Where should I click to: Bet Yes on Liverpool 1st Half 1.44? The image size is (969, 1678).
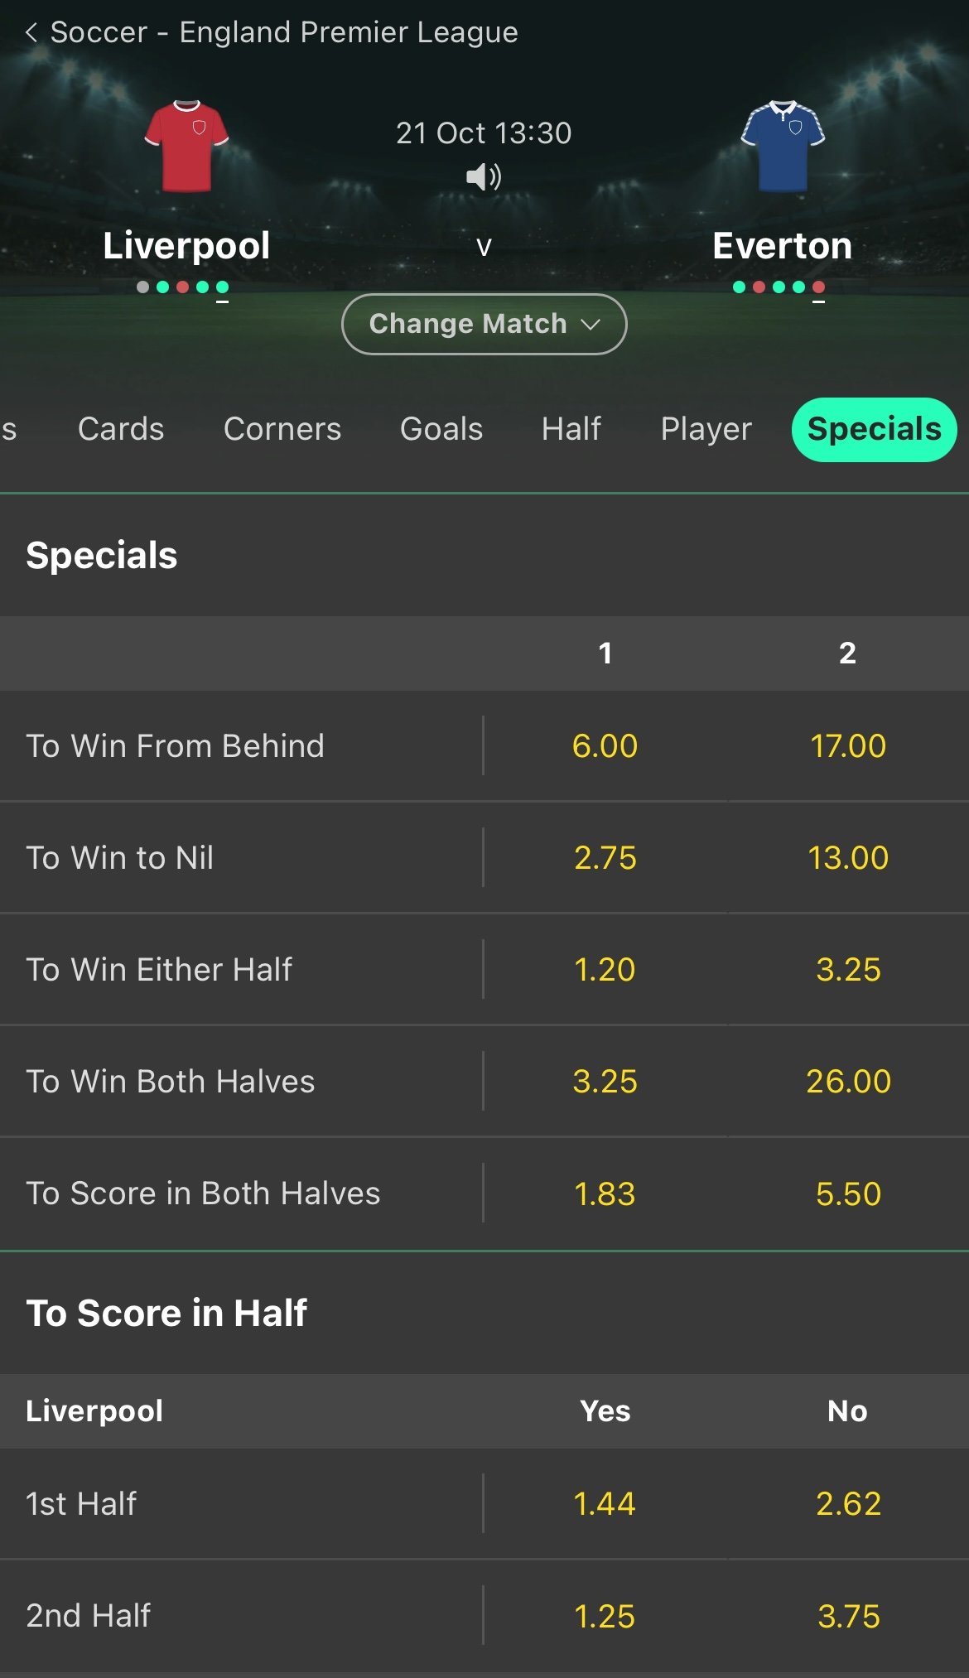pyautogui.click(x=605, y=1504)
